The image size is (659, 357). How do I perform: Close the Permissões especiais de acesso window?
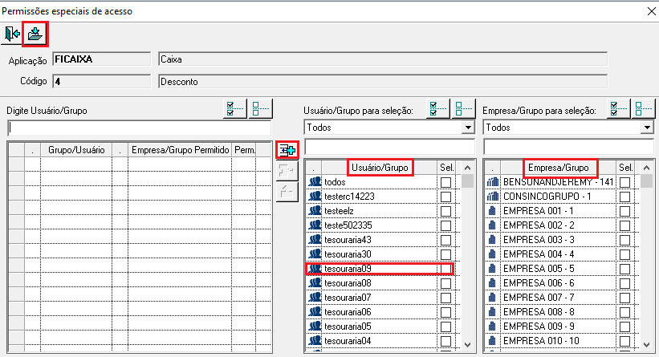651,11
